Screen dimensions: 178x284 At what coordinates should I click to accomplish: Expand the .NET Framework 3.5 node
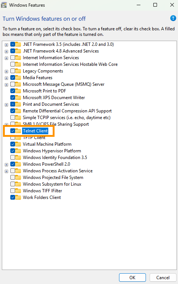pos(6,45)
